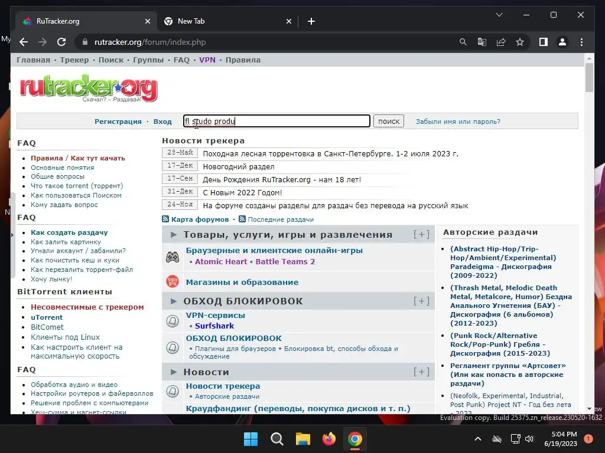
Task: Open the Windows Start menu
Action: (x=251, y=439)
